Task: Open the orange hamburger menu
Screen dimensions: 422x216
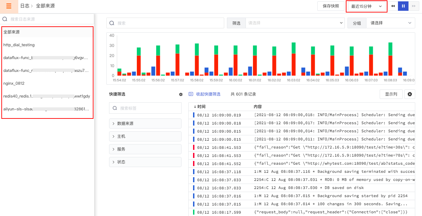Action: 9,6
